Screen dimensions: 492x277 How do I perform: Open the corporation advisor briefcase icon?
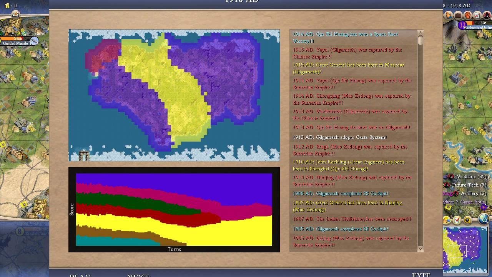click(458, 15)
